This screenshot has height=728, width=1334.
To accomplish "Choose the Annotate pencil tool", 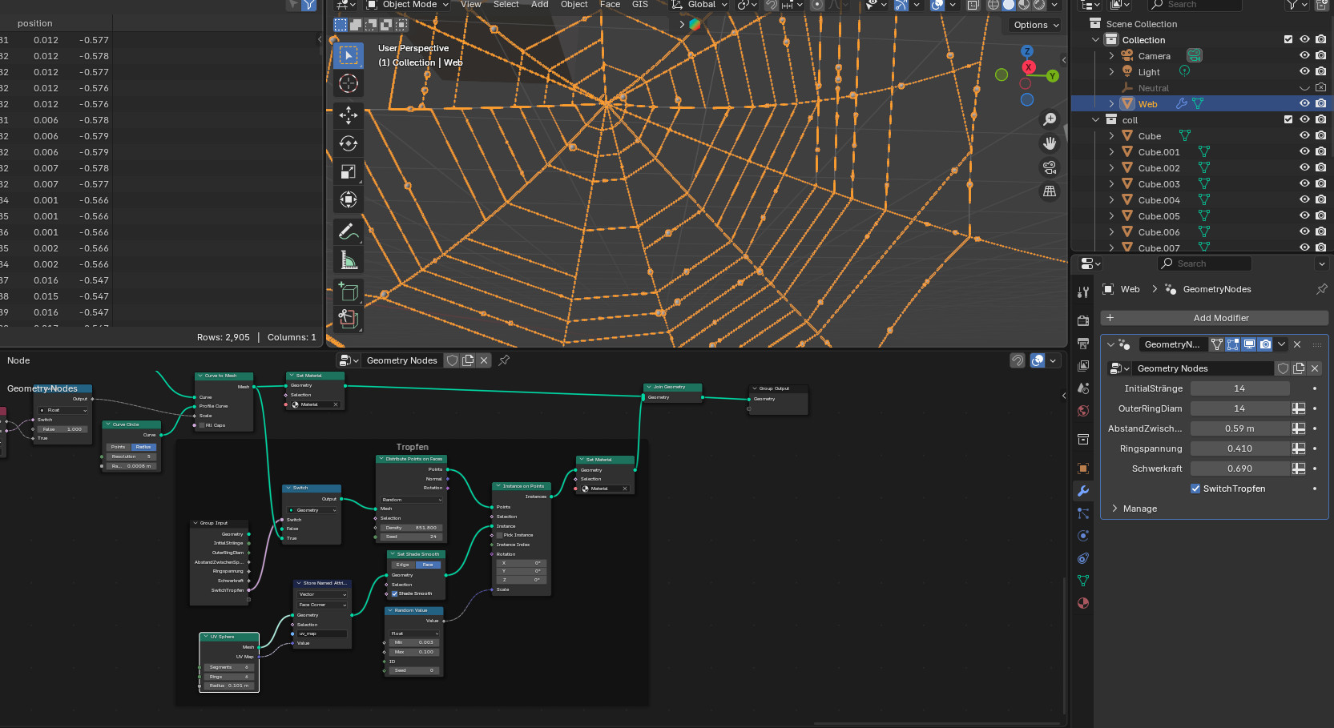I will coord(348,231).
